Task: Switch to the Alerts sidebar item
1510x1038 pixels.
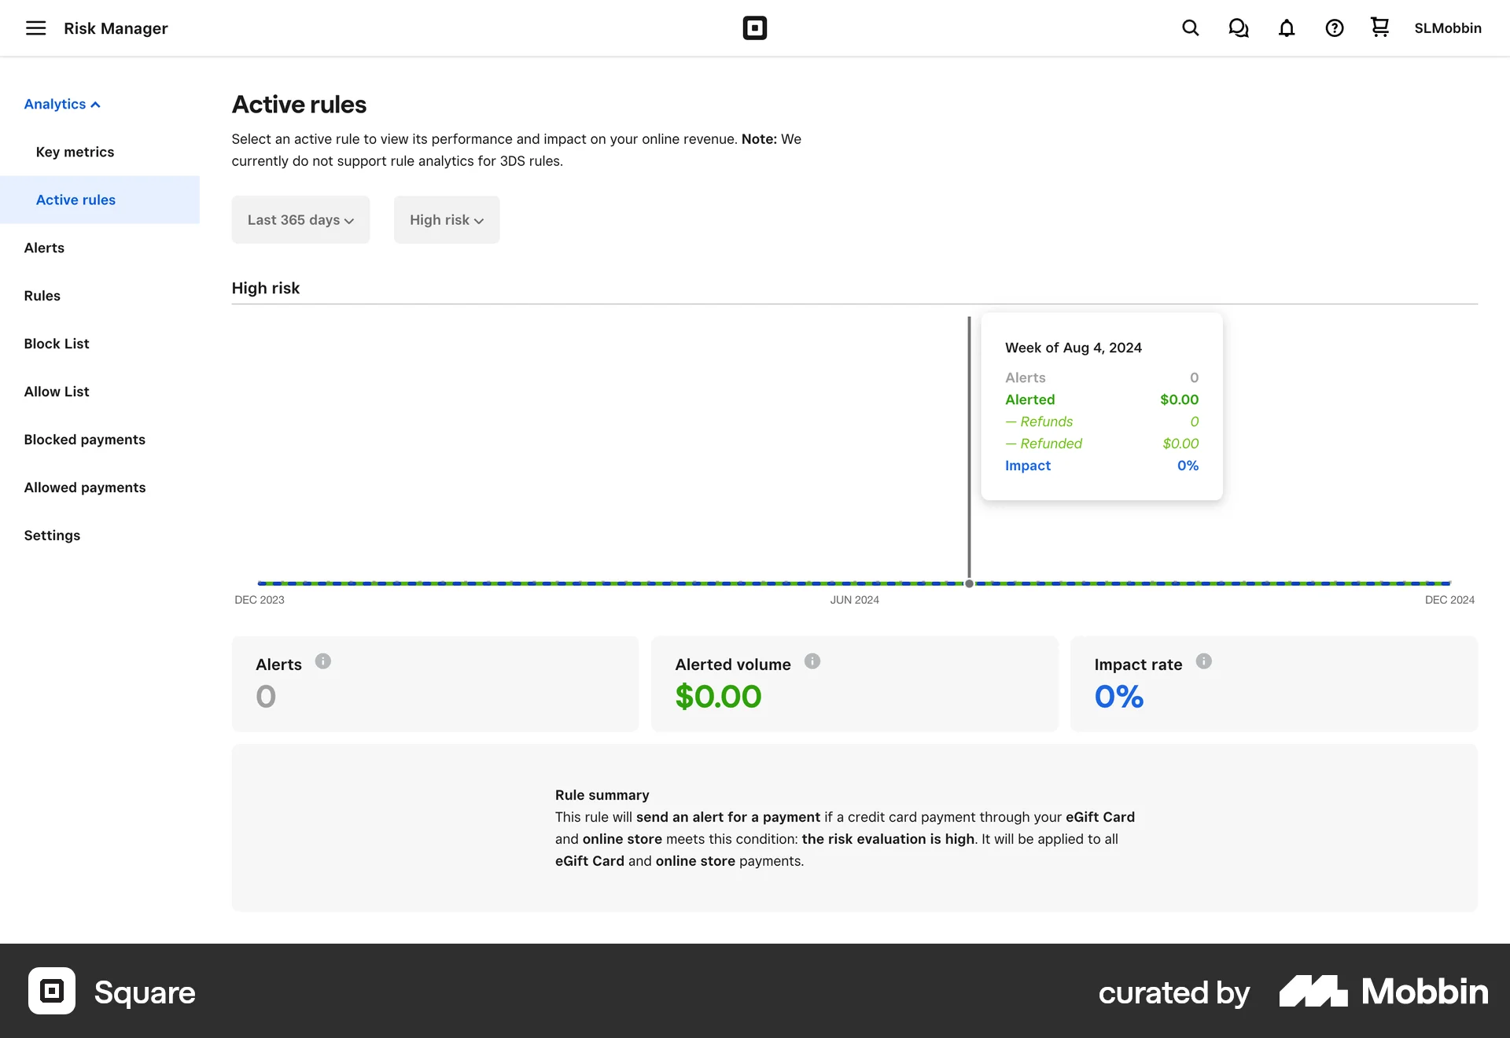Action: pos(44,248)
